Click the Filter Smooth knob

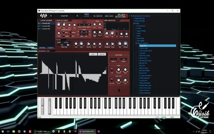89,44
